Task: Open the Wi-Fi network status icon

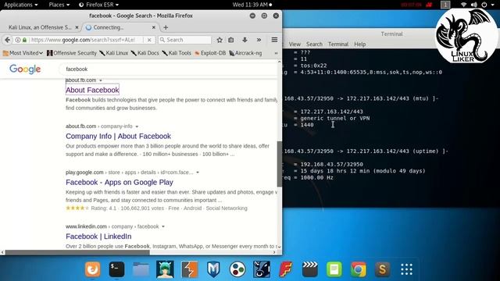Action: (x=463, y=5)
